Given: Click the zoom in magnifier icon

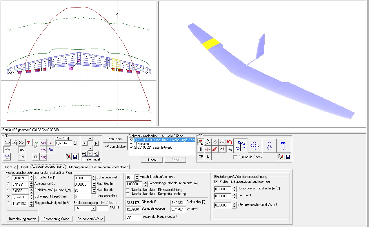Looking at the screenshot, I should [x=84, y=154].
